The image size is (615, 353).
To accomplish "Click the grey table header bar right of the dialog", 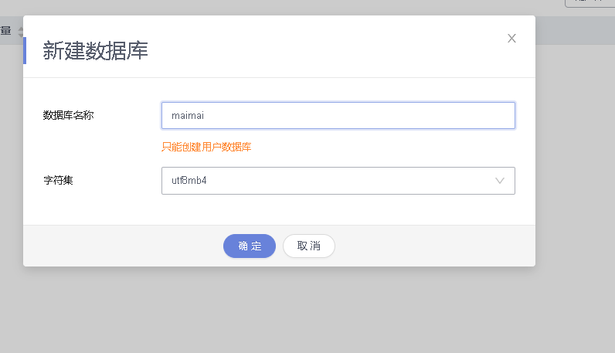I will click(575, 31).
